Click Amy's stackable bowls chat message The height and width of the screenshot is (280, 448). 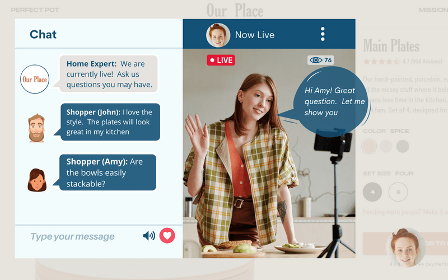[x=108, y=172]
